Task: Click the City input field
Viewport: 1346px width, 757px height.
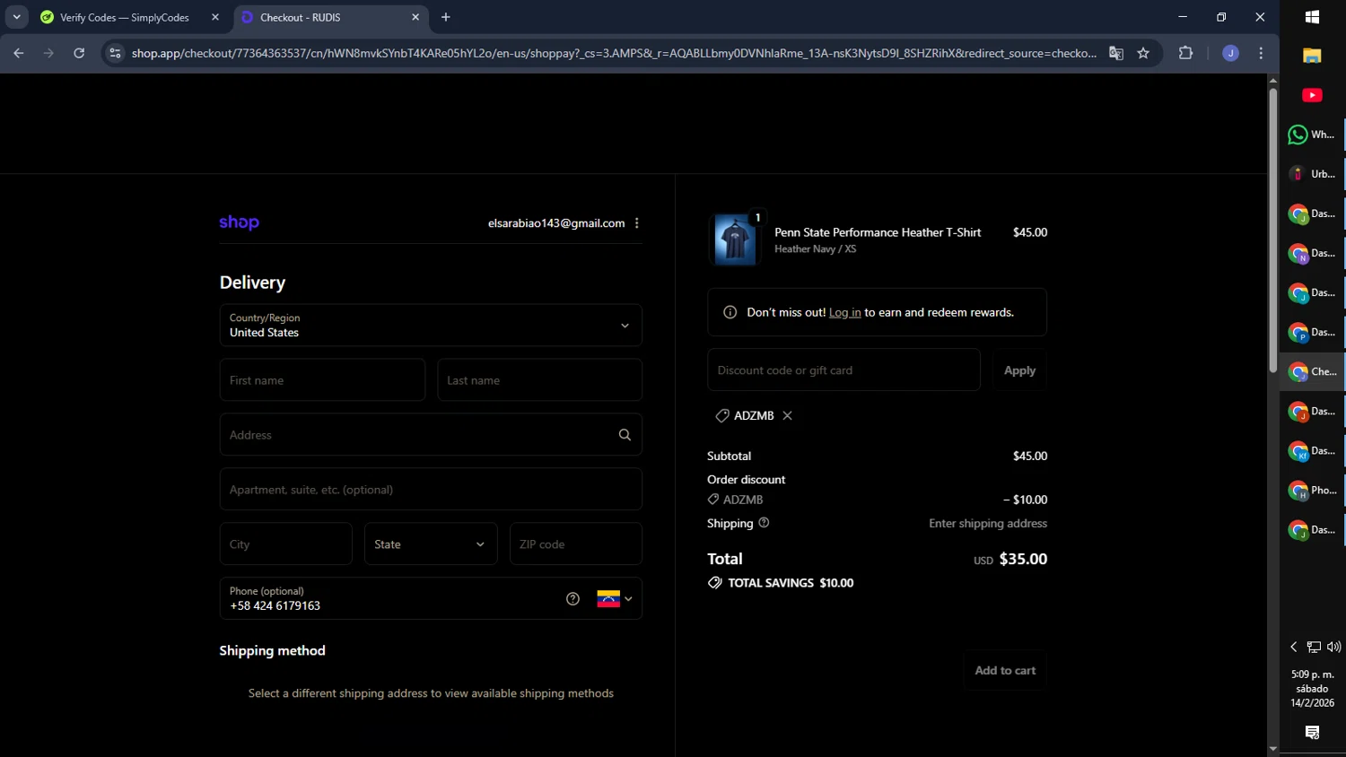Action: click(x=285, y=544)
